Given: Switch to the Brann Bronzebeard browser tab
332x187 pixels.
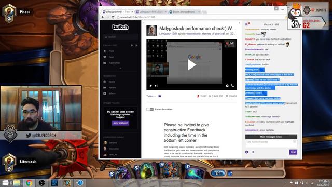Looking at the screenshot, I should tap(185, 12).
